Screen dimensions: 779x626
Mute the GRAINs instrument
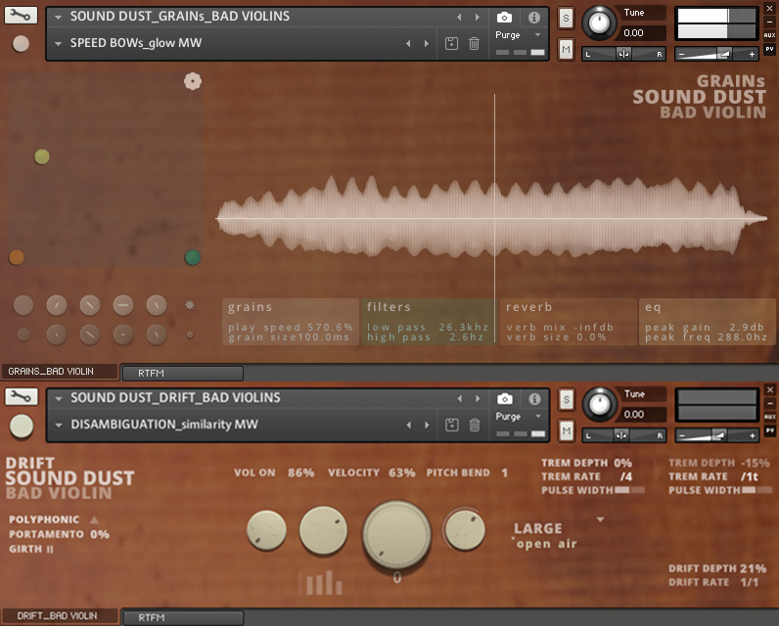[x=566, y=49]
